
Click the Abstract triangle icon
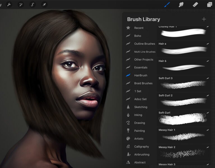click(128, 162)
